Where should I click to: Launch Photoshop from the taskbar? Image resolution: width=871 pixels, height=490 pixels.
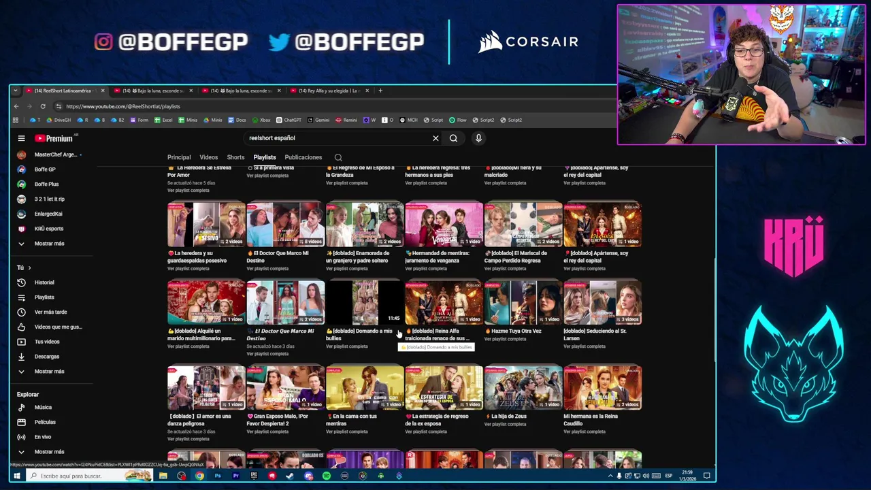(218, 476)
